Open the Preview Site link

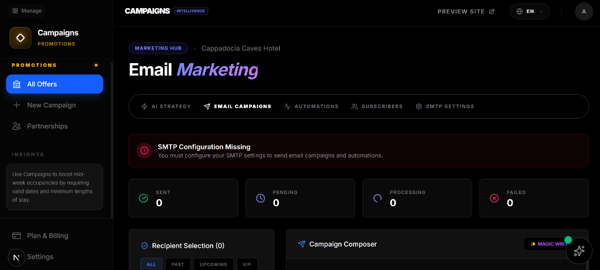tap(466, 11)
